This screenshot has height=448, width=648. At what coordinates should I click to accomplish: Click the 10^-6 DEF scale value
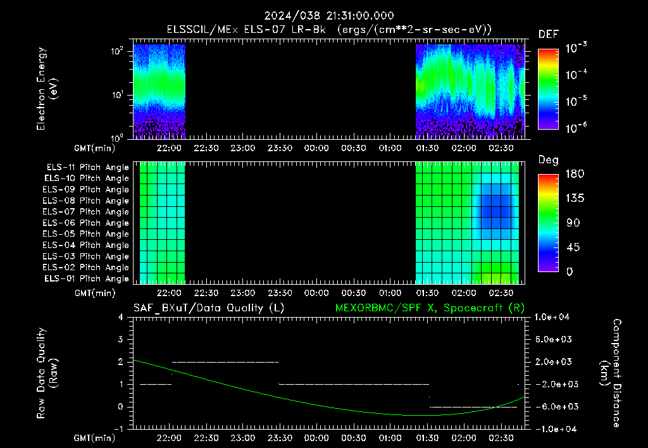(576, 127)
